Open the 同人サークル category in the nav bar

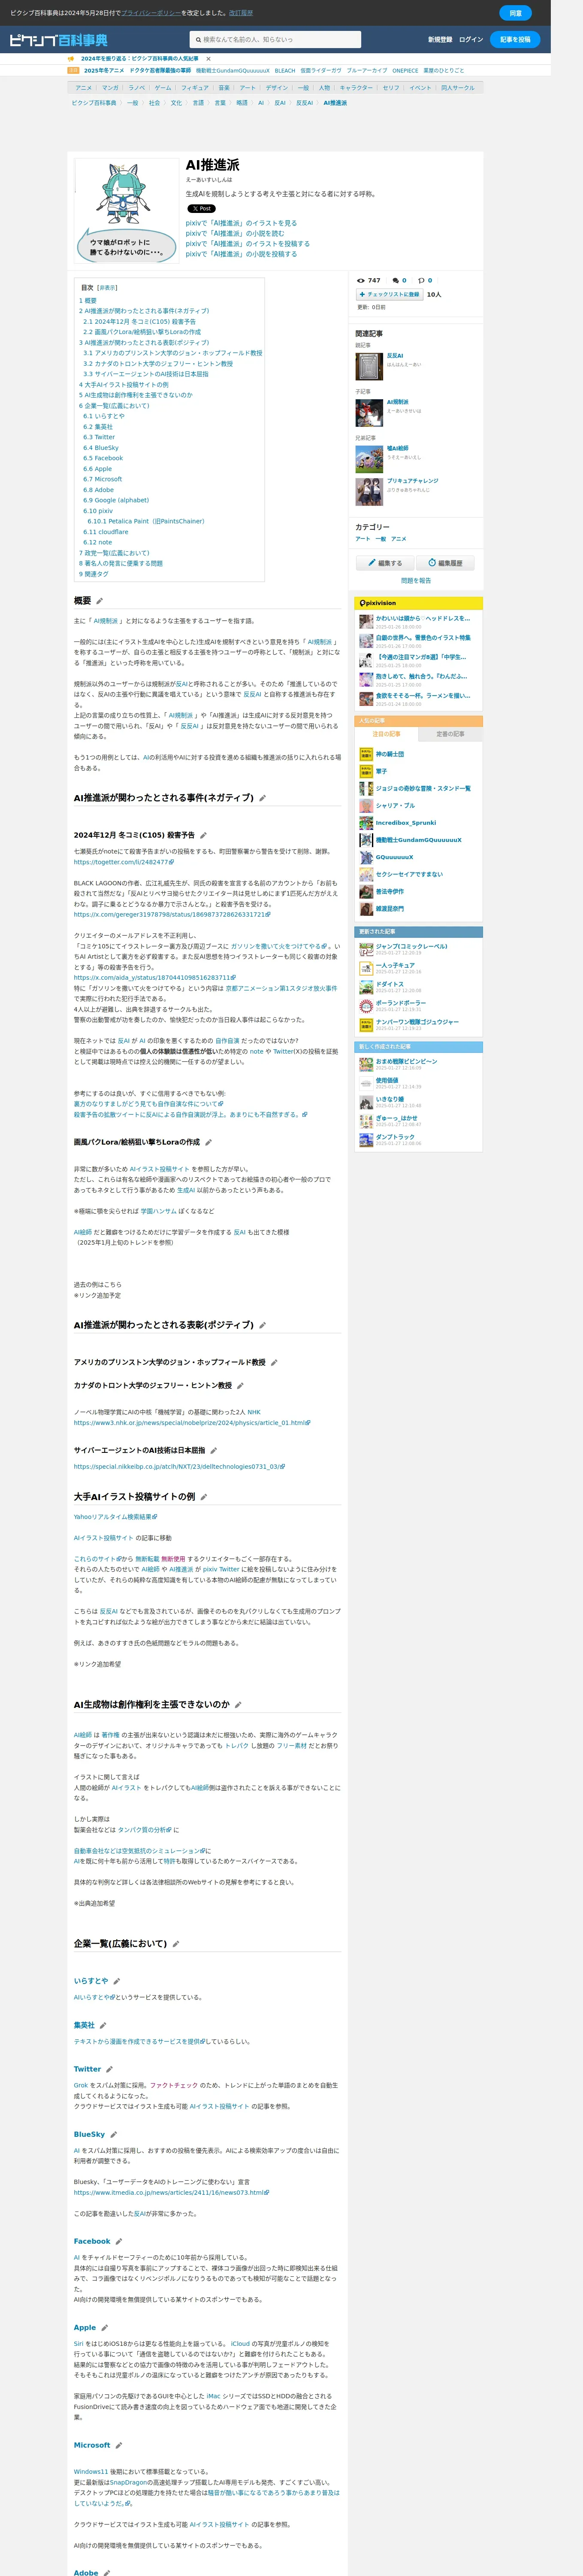coord(458,88)
